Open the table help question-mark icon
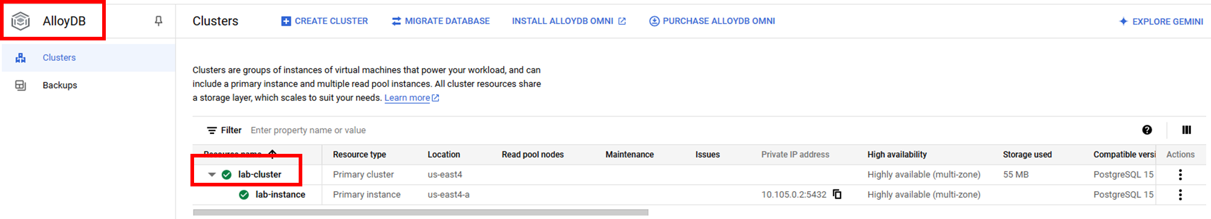 1147,130
